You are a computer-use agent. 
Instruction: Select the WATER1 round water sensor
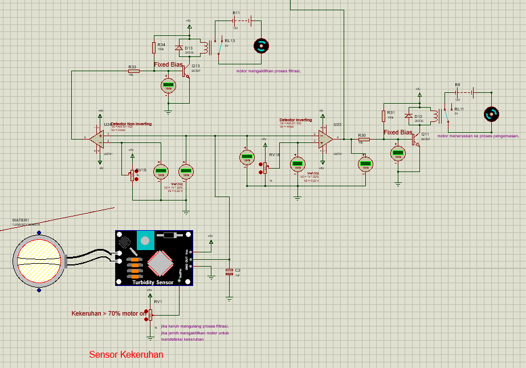point(39,261)
